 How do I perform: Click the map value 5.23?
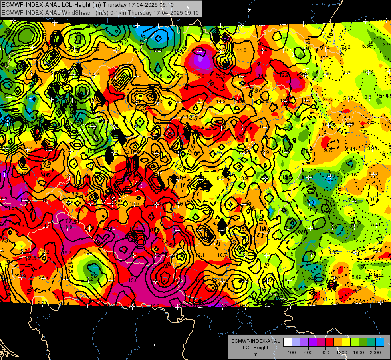(x=368, y=72)
